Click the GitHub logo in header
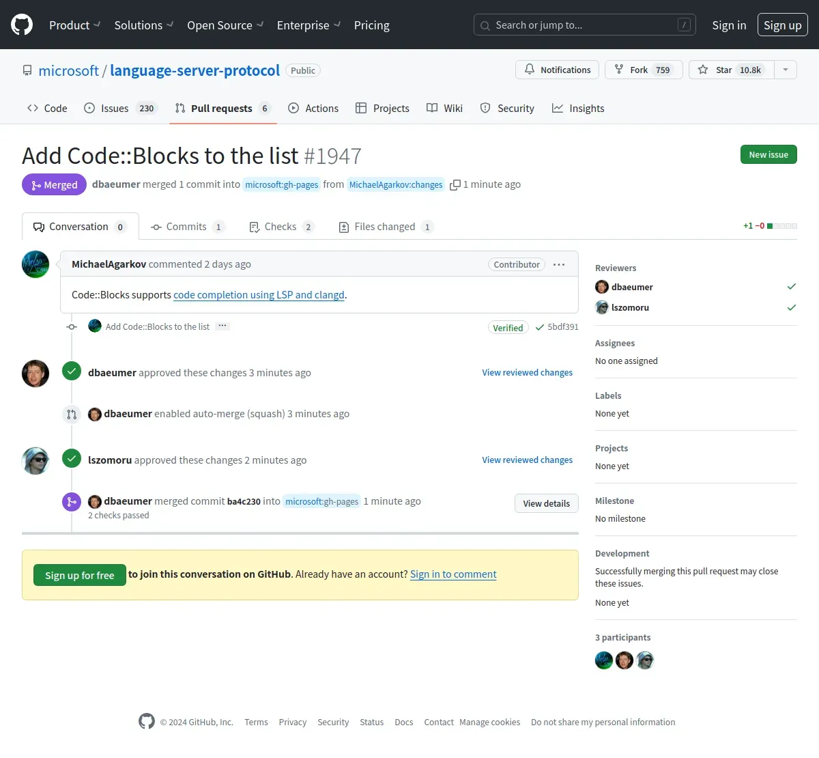 click(x=22, y=25)
